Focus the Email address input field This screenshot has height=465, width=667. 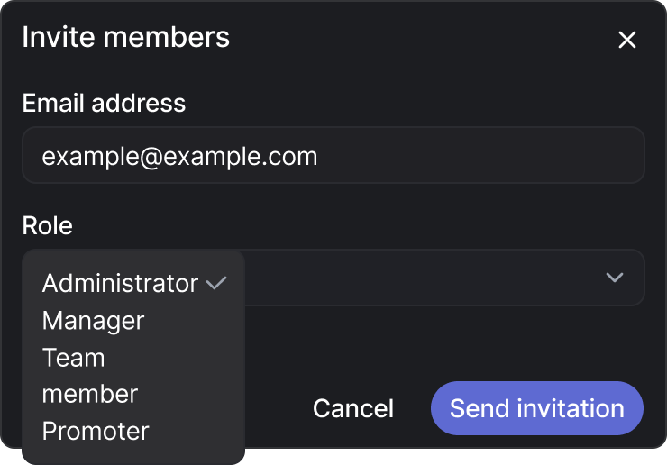point(333,156)
